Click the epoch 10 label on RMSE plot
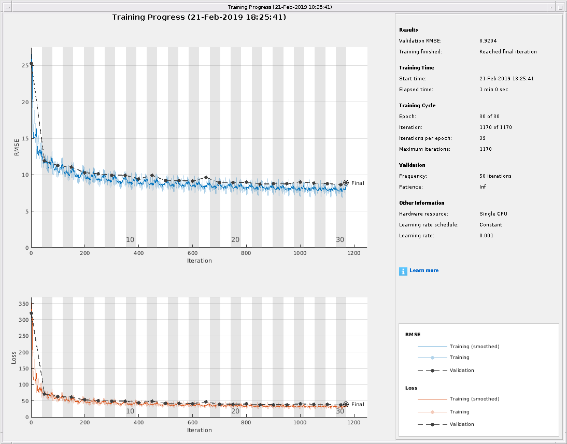The height and width of the screenshot is (444, 567). coord(130,239)
